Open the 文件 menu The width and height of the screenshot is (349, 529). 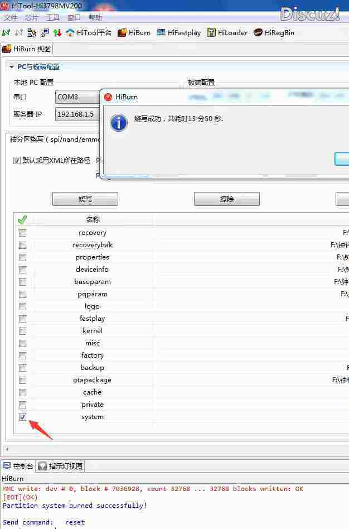coord(11,17)
